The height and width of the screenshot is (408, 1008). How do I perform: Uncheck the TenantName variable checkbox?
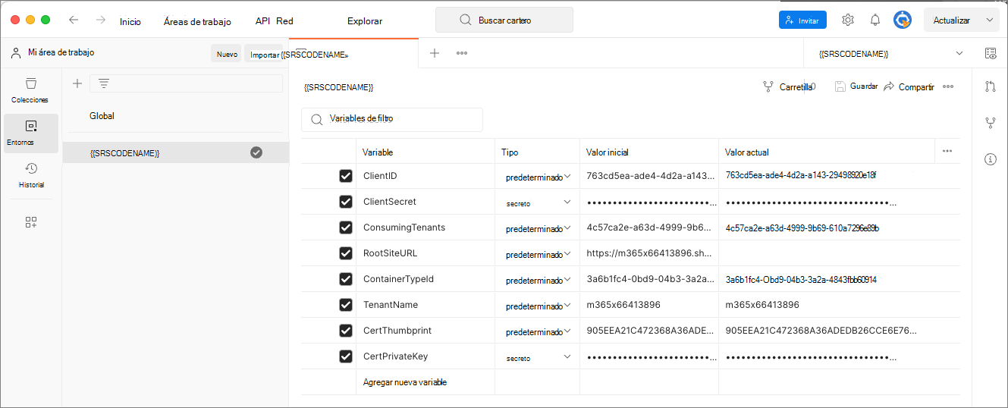pyautogui.click(x=346, y=305)
